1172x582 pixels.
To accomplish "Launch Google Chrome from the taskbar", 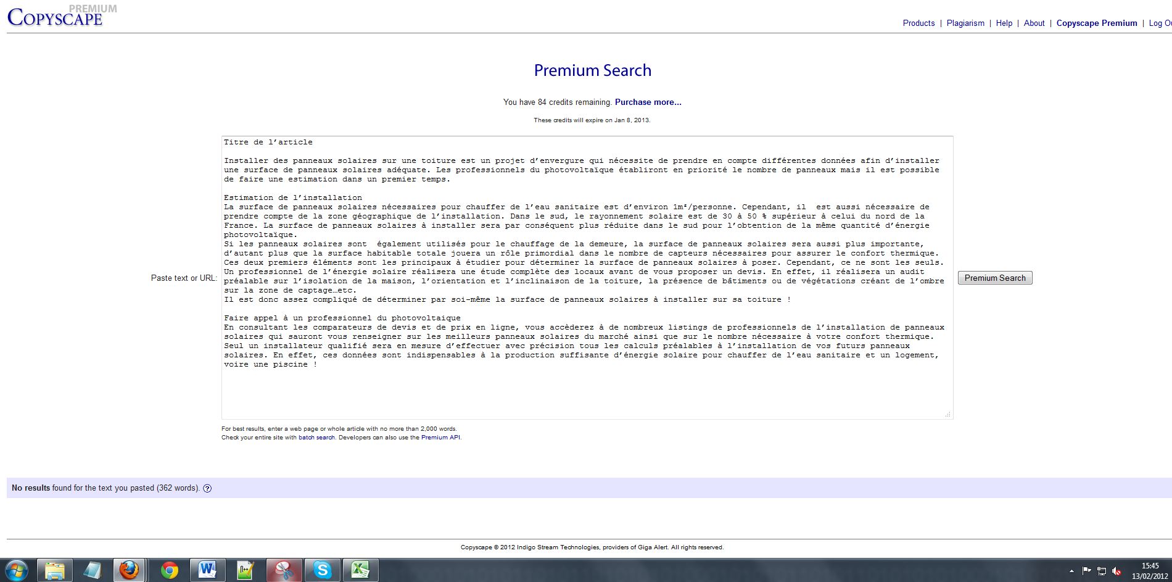I will coord(169,570).
